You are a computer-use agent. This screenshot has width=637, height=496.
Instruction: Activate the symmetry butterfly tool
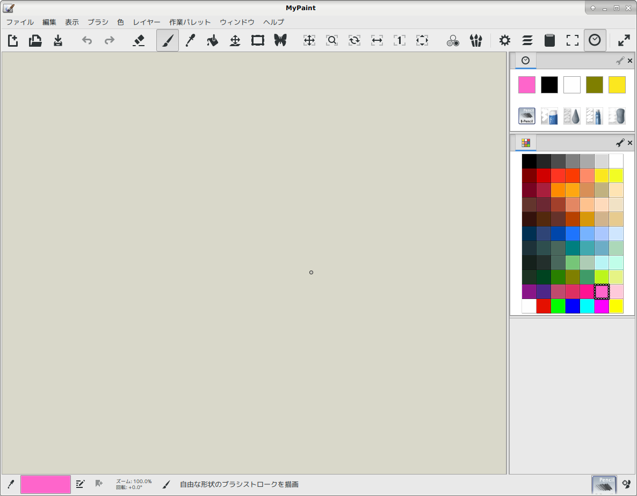(280, 40)
